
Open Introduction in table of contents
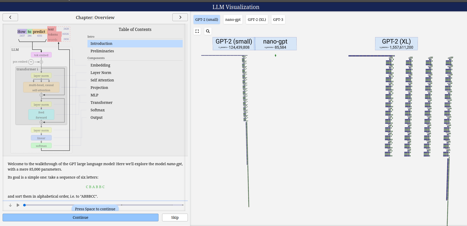[x=135, y=44]
